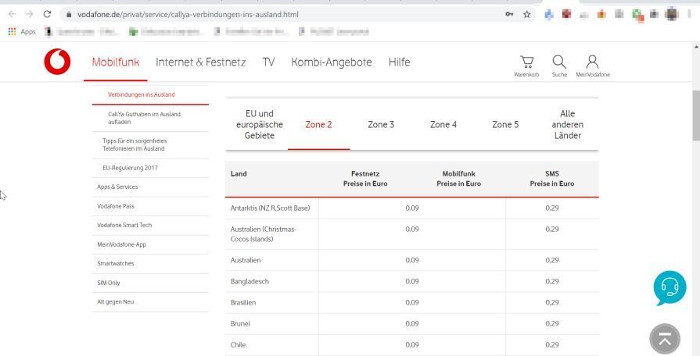Screen dimensions: 700x356
Task: Switch to EU und europäische Gebiete tab
Action: 260,124
